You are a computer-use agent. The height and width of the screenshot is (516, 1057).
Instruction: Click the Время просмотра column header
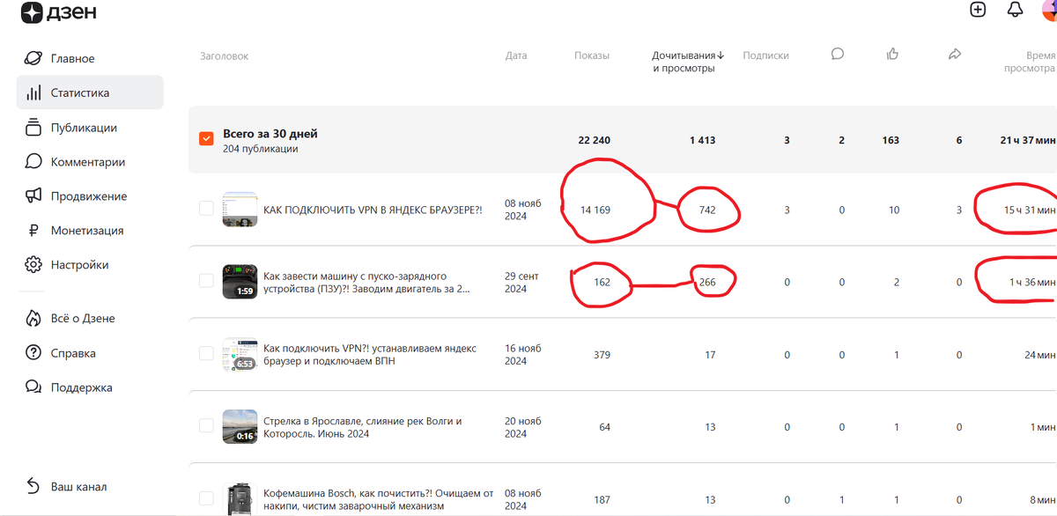point(1029,62)
